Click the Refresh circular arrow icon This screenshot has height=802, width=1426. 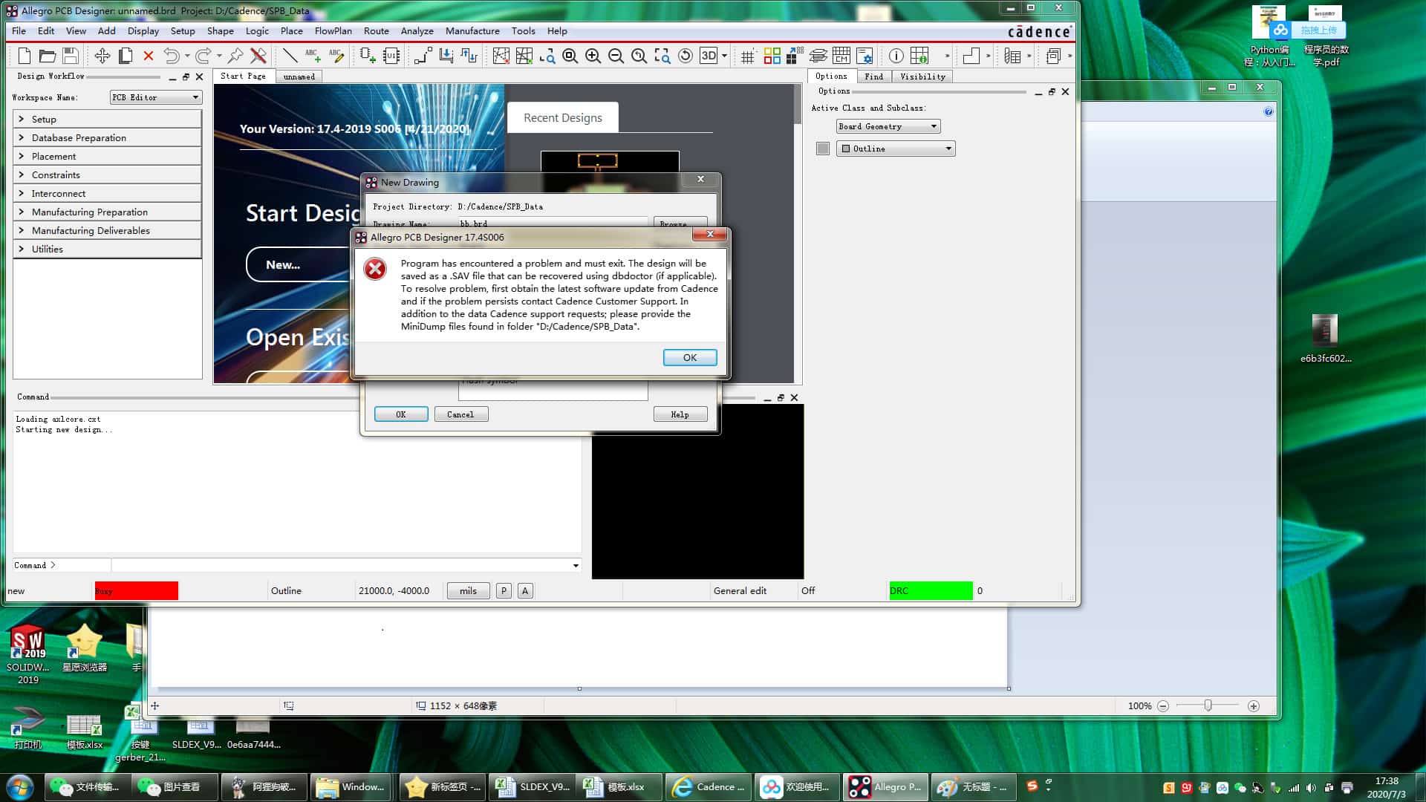pyautogui.click(x=686, y=56)
